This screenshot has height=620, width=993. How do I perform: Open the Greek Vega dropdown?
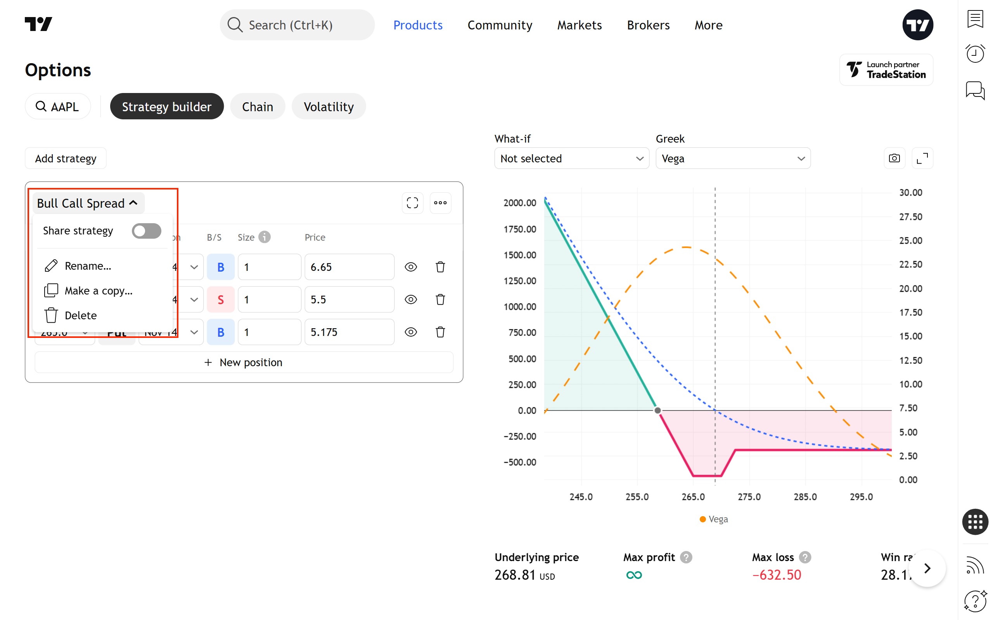[x=733, y=158]
